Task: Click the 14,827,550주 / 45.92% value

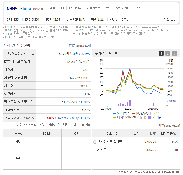Action: pyautogui.click(x=76, y=102)
